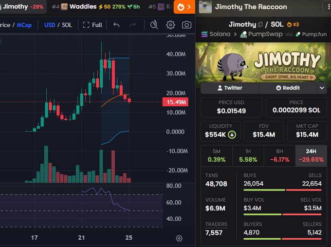Image resolution: width=331 pixels, height=247 pixels.
Task: Click the LIQUIDITY $554K box
Action: (x=221, y=131)
